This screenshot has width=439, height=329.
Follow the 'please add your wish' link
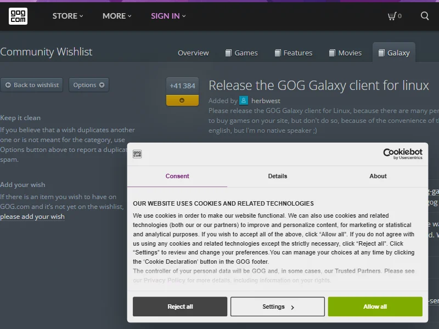click(x=32, y=217)
